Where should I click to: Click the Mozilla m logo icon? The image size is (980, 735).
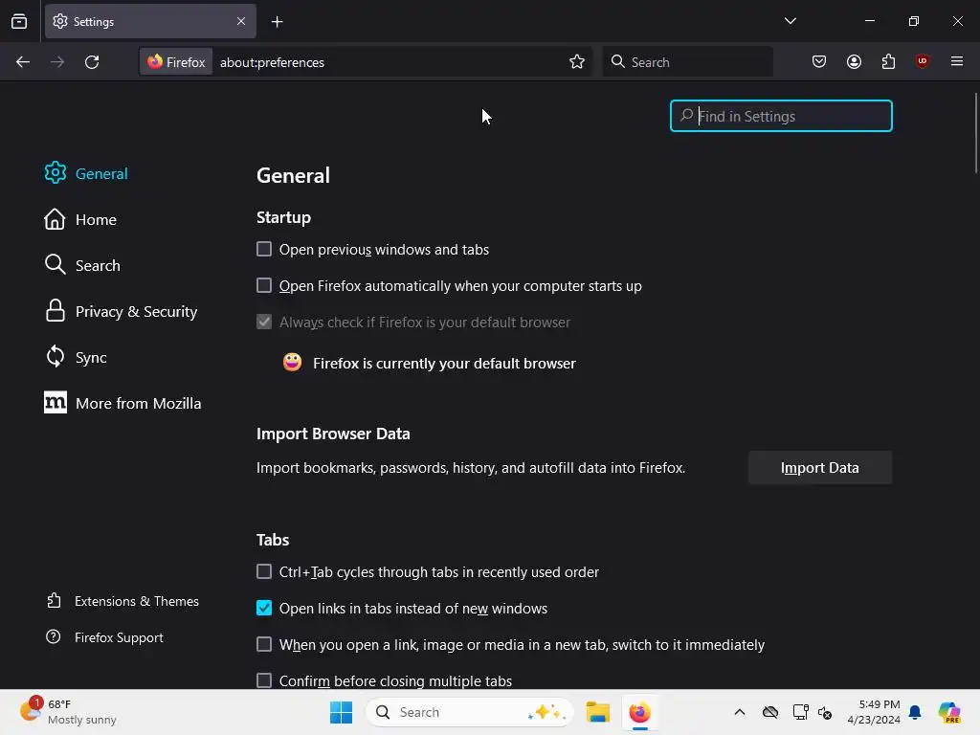pyautogui.click(x=55, y=403)
